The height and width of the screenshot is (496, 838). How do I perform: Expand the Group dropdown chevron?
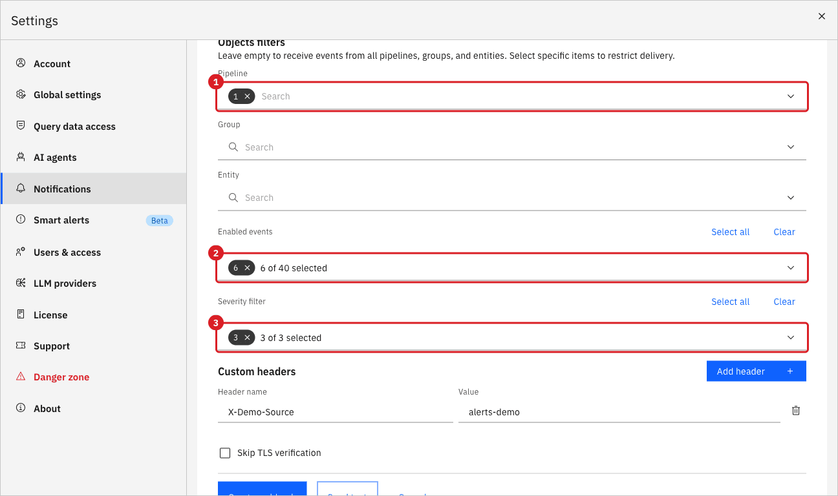[791, 147]
